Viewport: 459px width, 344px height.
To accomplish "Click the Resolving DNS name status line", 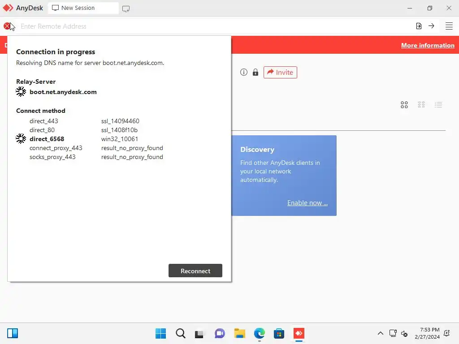I will (x=90, y=63).
